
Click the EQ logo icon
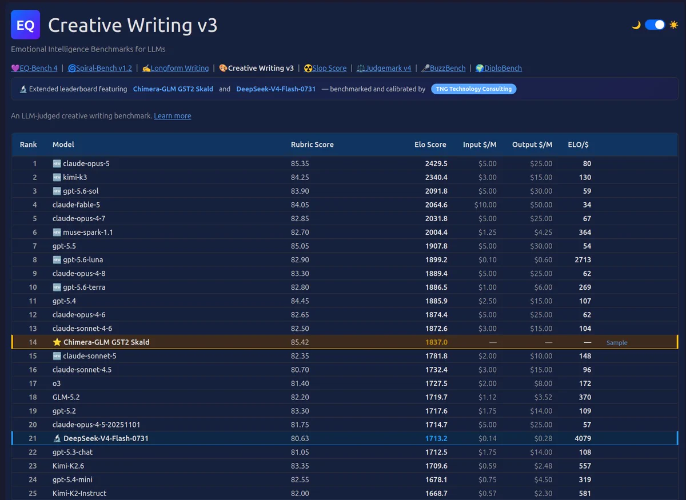click(x=25, y=25)
